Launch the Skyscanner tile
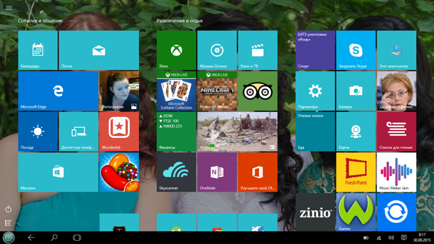 [176, 172]
